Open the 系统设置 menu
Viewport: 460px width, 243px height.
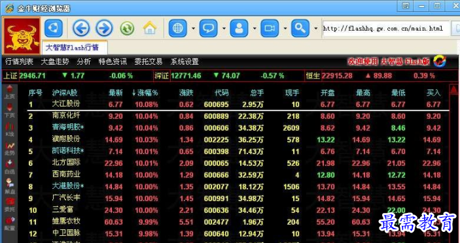(185, 61)
